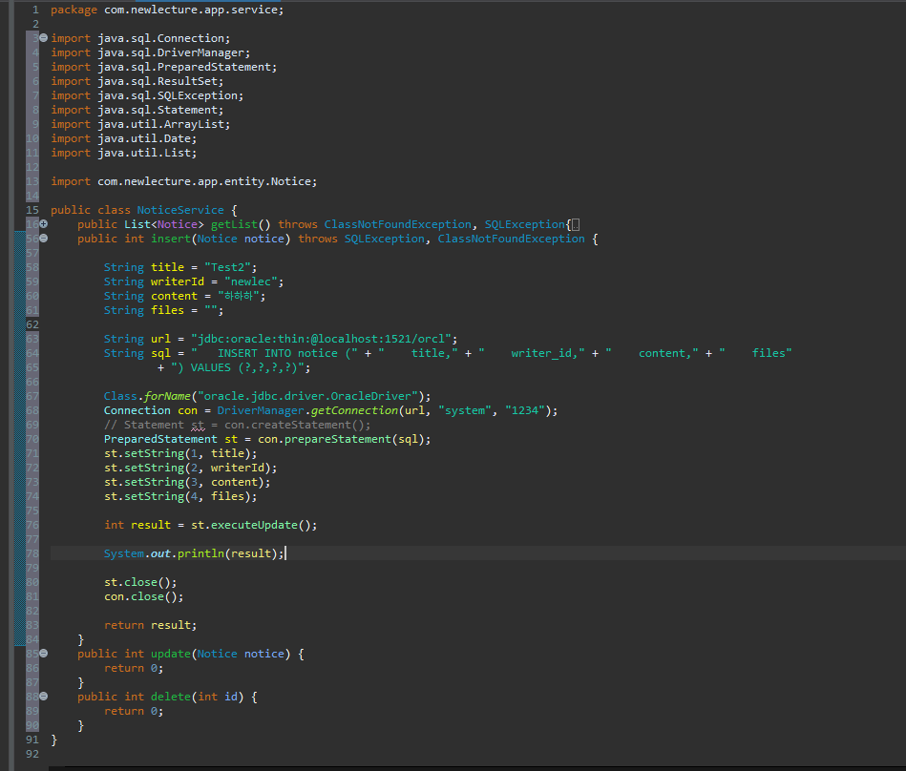The height and width of the screenshot is (771, 906).
Task: Click the method name 'getList'
Action: coord(234,224)
